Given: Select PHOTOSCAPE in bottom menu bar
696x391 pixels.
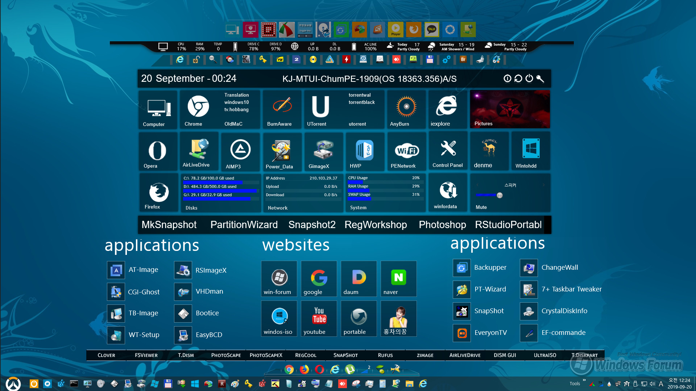Looking at the screenshot, I should coord(226,355).
